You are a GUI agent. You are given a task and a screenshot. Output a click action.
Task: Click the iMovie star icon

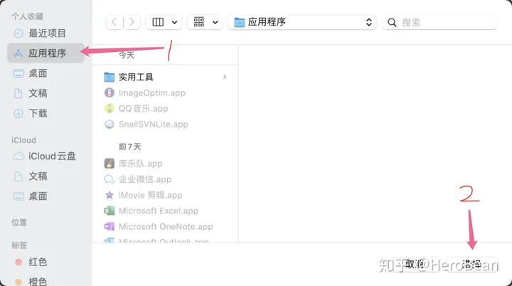click(109, 195)
